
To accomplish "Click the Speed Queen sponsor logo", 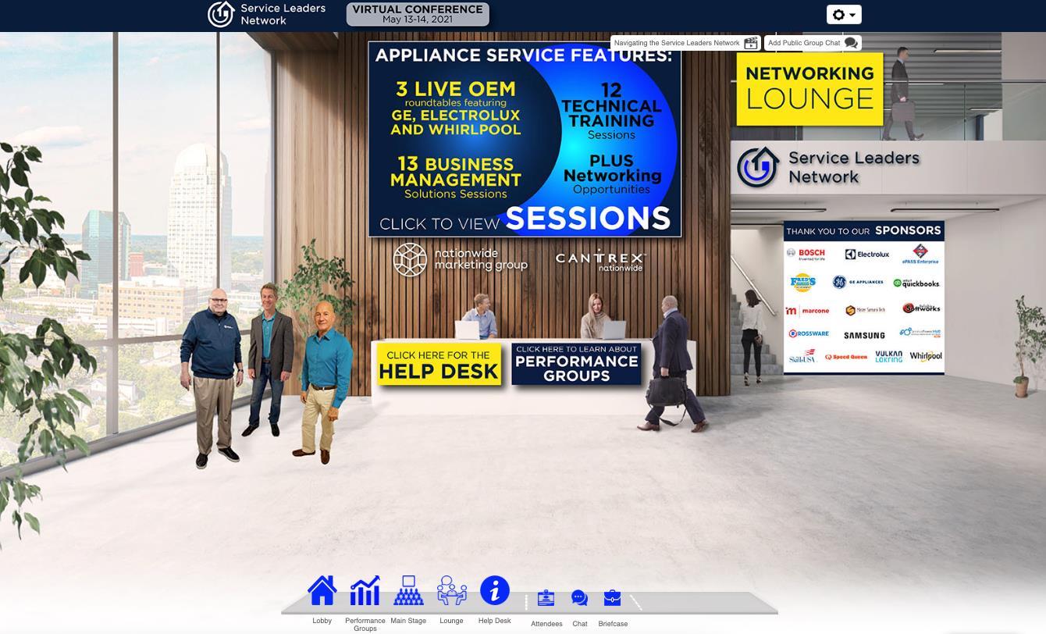I will pos(846,357).
